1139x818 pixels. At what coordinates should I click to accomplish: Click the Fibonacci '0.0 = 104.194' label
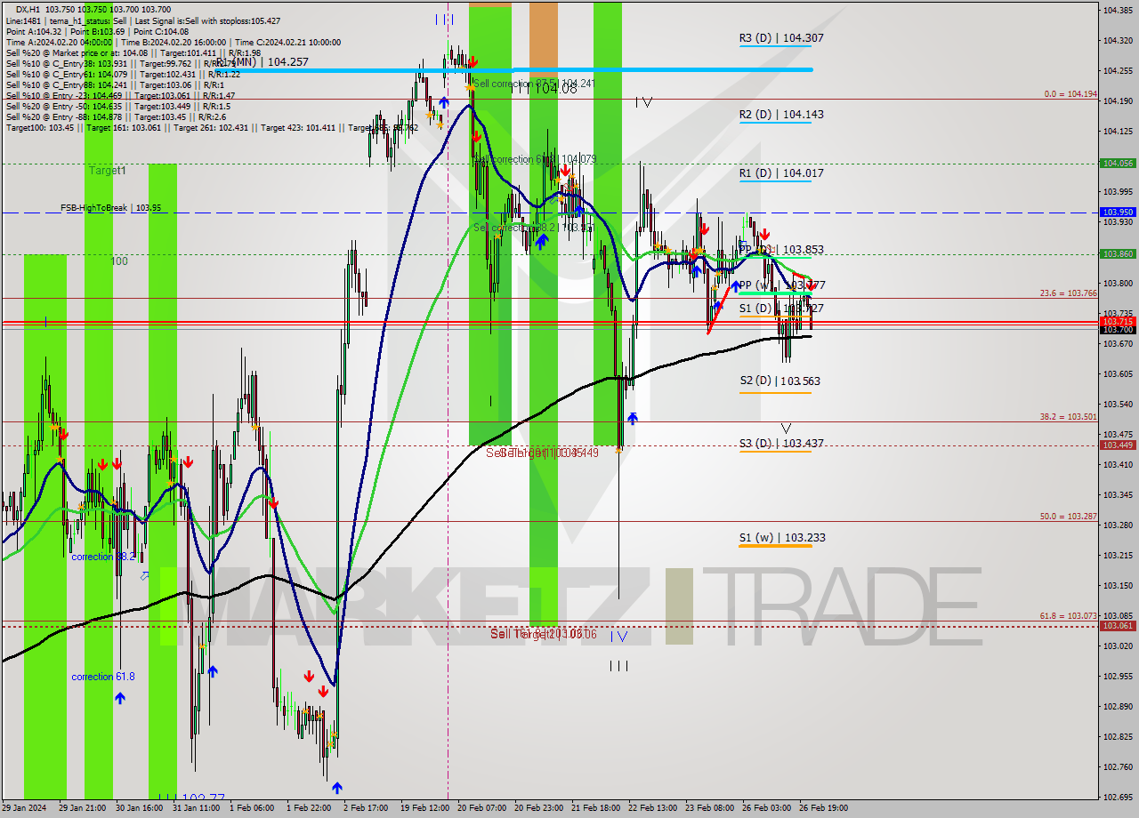(1070, 93)
